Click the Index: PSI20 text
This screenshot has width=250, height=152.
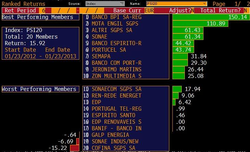click(x=23, y=30)
